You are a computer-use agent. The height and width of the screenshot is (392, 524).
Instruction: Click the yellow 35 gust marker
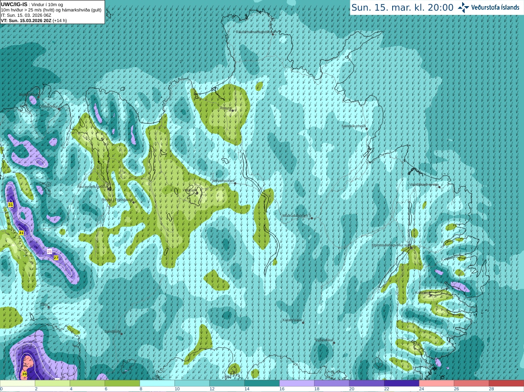(25, 374)
